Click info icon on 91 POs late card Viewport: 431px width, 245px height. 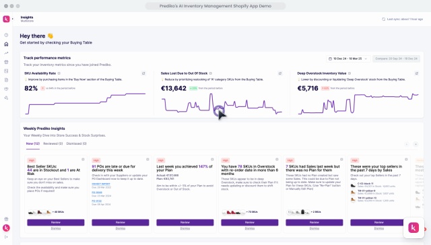click(x=147, y=160)
